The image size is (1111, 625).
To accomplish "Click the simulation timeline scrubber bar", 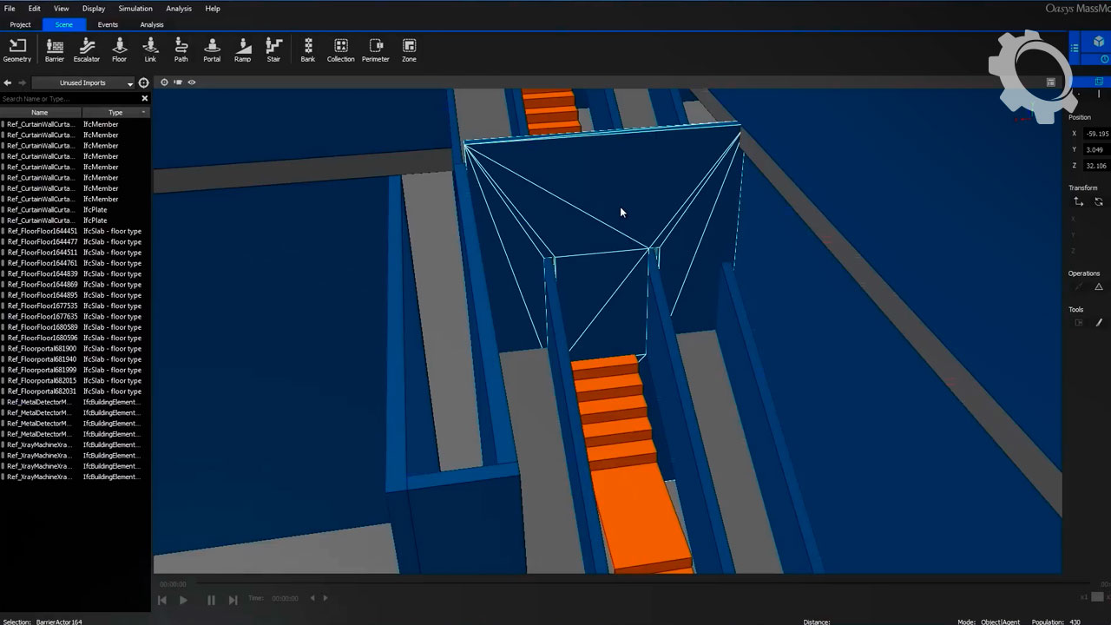I will (608, 583).
